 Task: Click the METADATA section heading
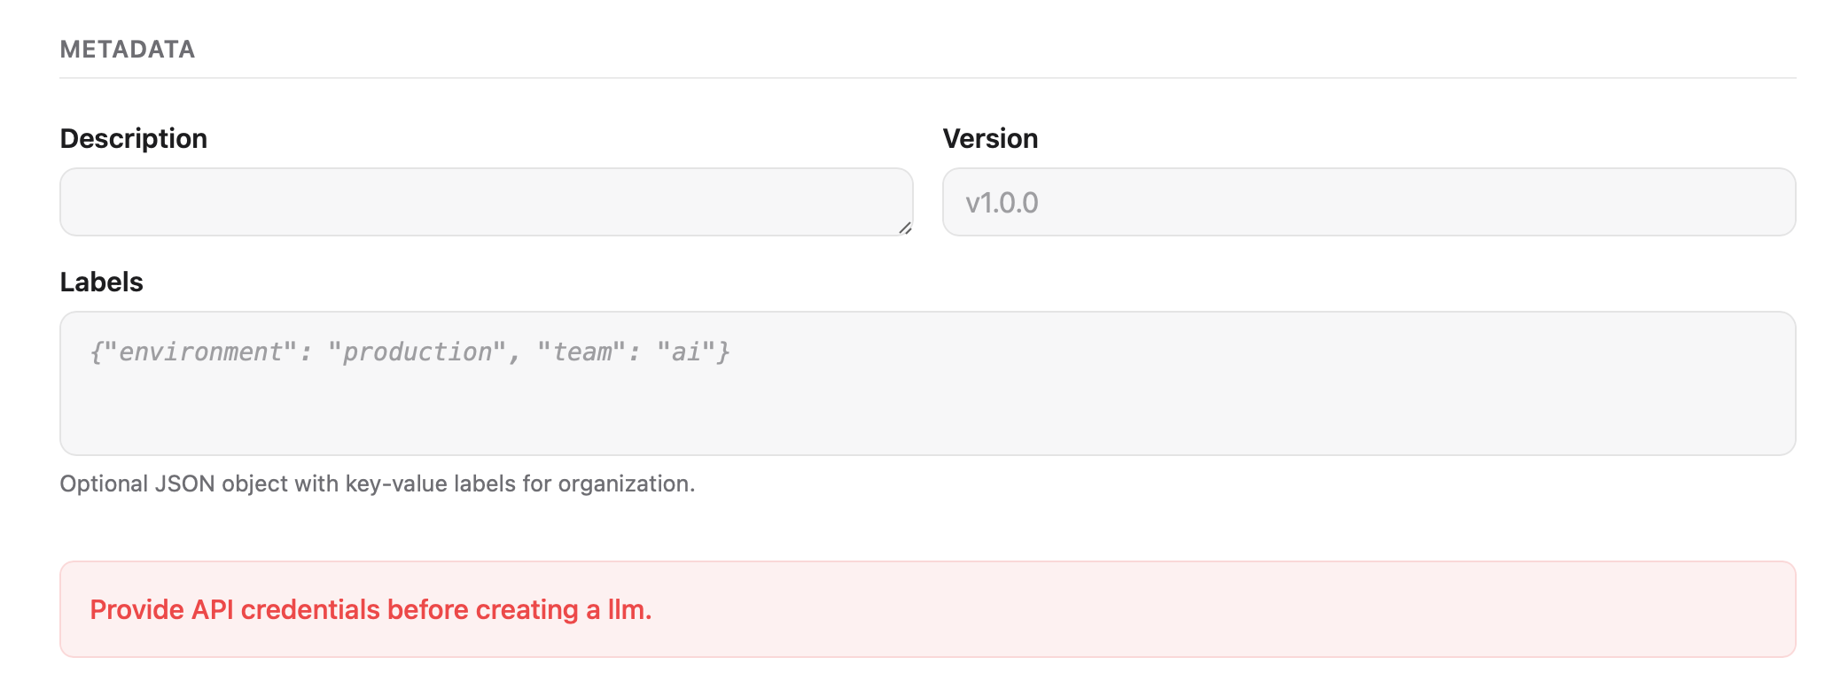coord(128,49)
